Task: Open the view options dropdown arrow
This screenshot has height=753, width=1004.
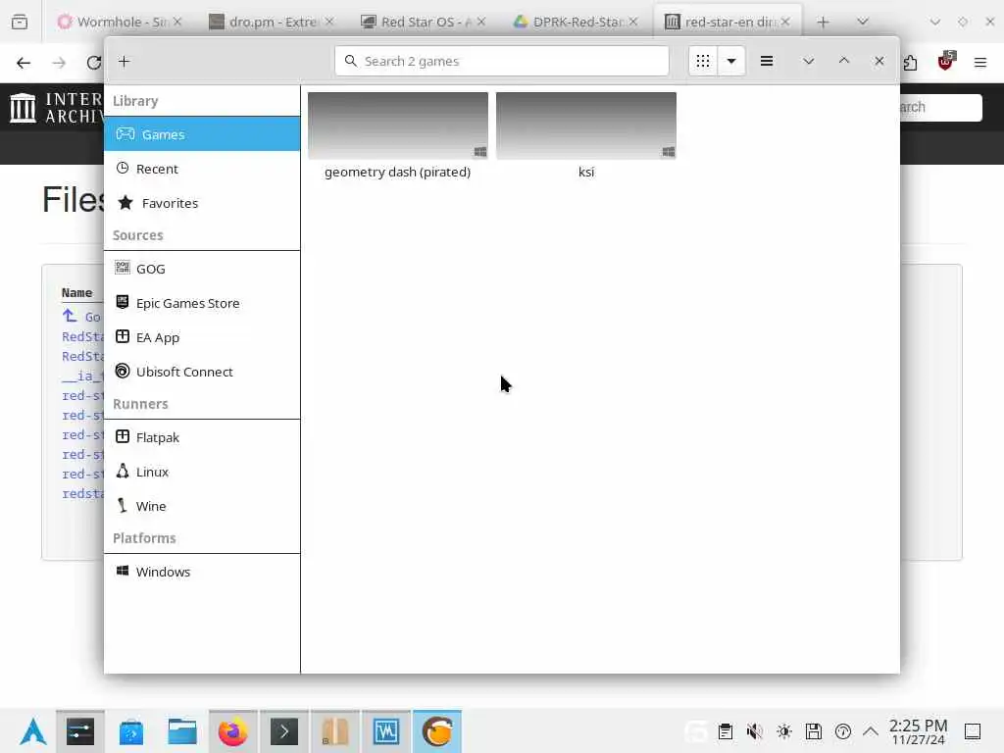Action: (x=731, y=62)
